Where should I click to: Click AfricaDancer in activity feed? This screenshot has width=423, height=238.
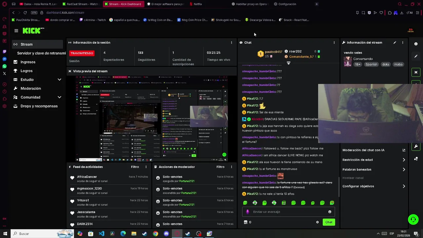(87, 177)
